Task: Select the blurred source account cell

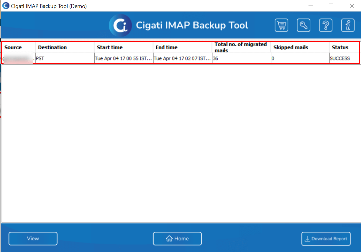Action: click(x=19, y=58)
